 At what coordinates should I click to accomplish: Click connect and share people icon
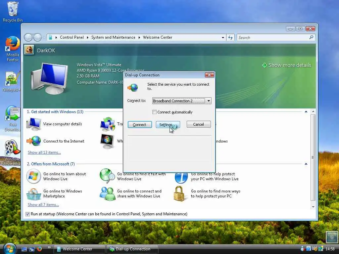tap(108, 194)
